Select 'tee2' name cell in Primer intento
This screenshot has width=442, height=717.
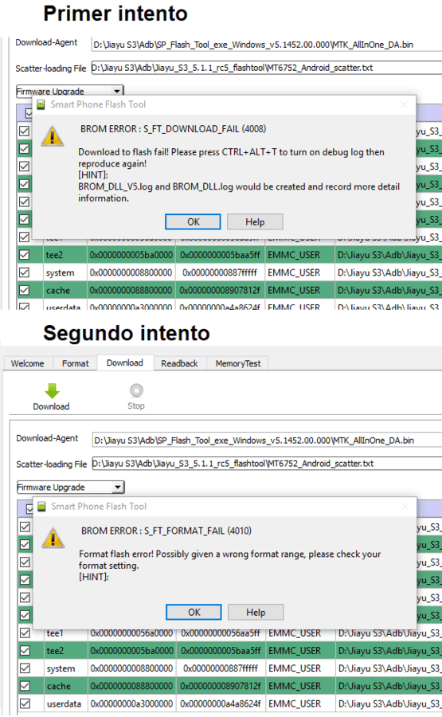pos(64,255)
